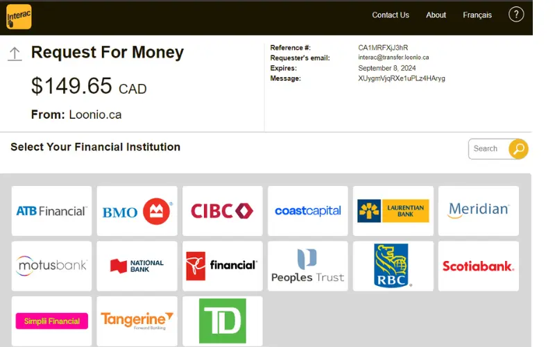
Task: Open the help question mark icon
Action: coord(516,15)
